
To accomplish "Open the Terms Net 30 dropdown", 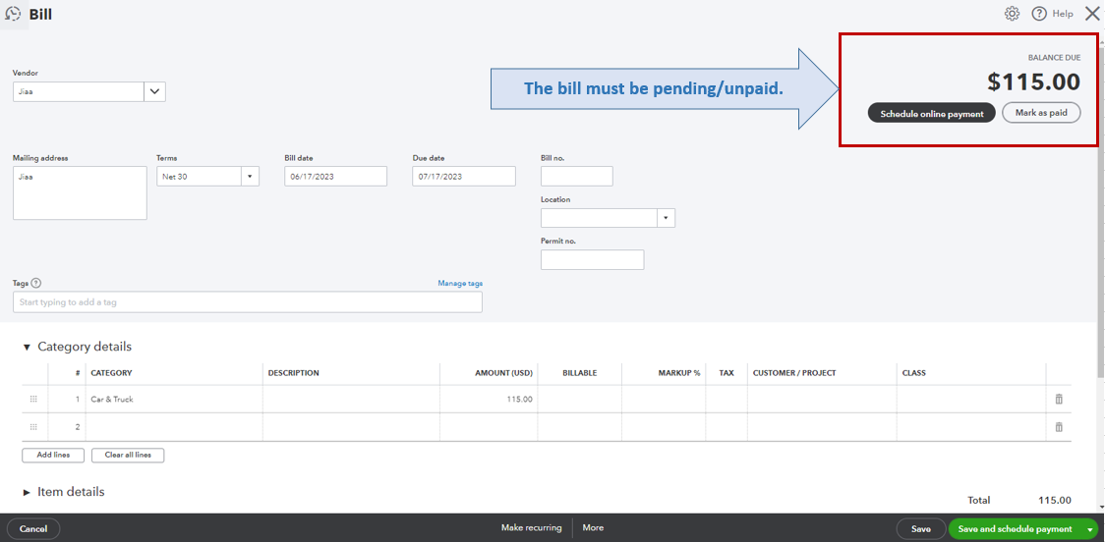I will 250,177.
